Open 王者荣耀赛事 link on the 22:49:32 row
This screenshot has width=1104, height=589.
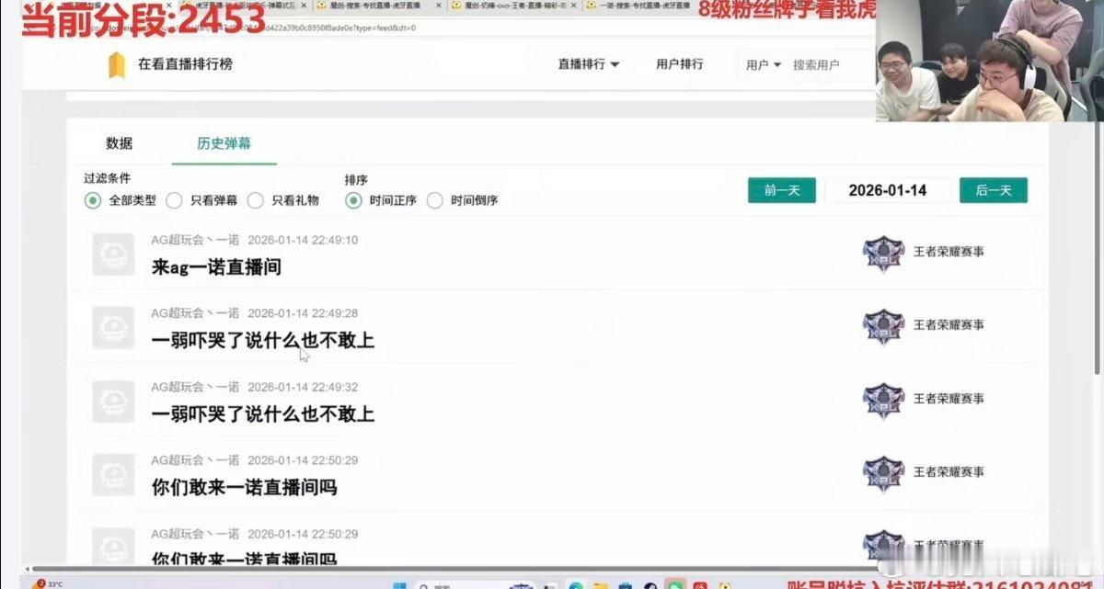[x=949, y=399]
